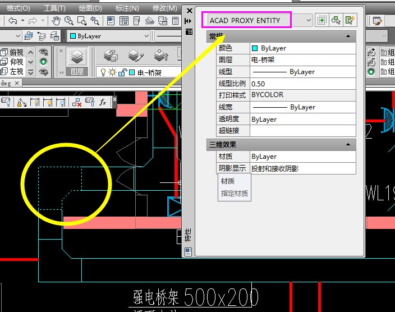Image resolution: width=395 pixels, height=312 pixels.
Task: Collapse the 常规 section in properties
Action: pyautogui.click(x=348, y=36)
